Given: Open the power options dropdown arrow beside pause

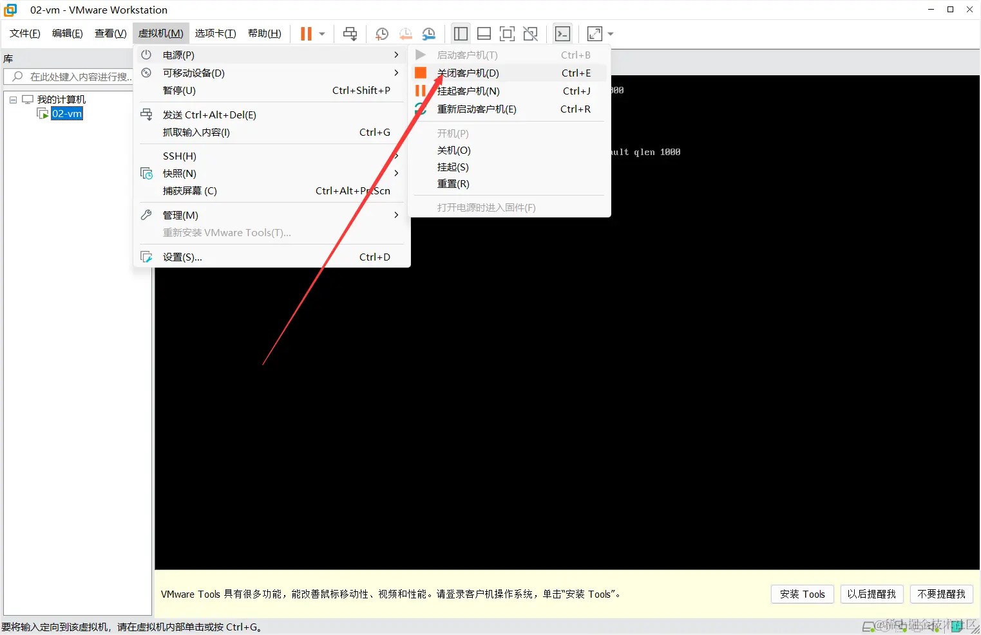Looking at the screenshot, I should 322,33.
